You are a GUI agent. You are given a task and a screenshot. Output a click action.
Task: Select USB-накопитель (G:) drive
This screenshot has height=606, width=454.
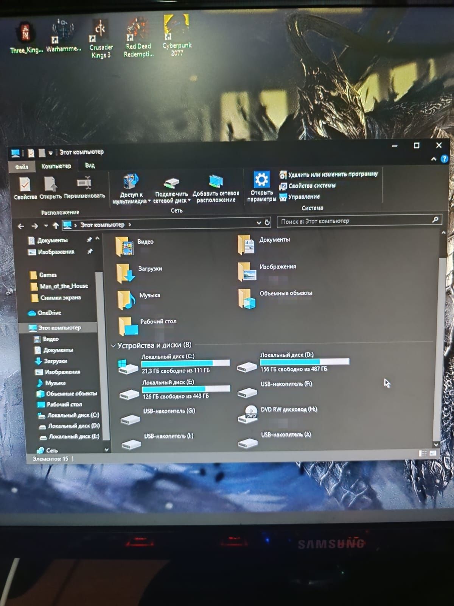[x=157, y=415]
